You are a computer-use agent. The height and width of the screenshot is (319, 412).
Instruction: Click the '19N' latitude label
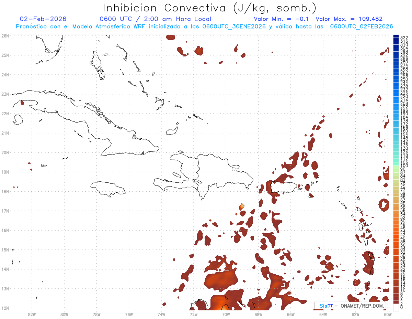tap(5, 172)
